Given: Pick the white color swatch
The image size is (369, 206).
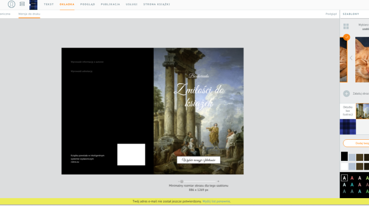Looking at the screenshot, I should (x=344, y=166).
